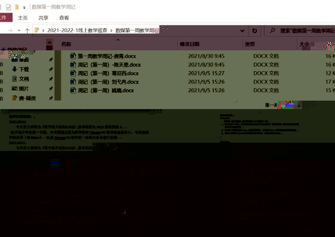Open 第一周教学周记-唐青.docx file
Viewport: 335px width, 237px height.
(106, 56)
